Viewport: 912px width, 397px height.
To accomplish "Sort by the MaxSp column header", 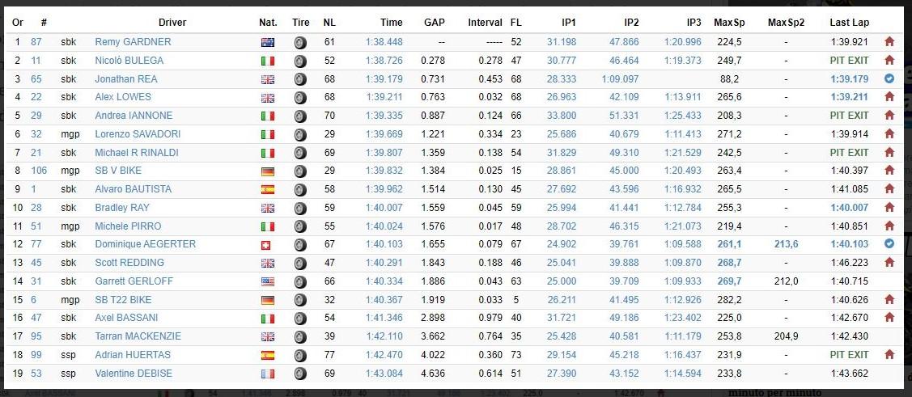I will point(729,23).
